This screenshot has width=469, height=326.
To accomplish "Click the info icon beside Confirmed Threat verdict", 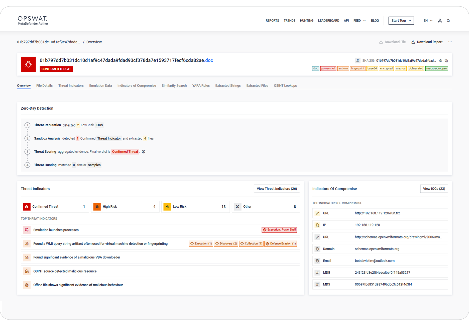I will (144, 151).
